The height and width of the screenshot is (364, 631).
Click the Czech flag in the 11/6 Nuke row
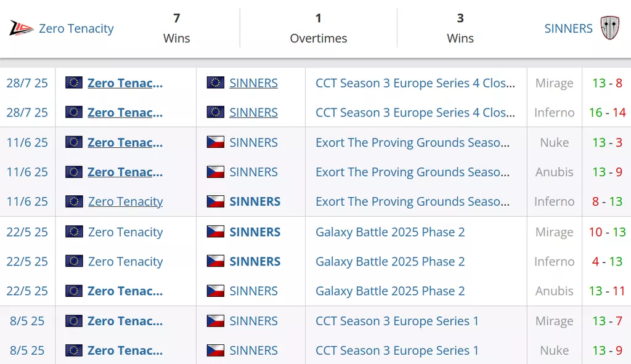pos(215,142)
